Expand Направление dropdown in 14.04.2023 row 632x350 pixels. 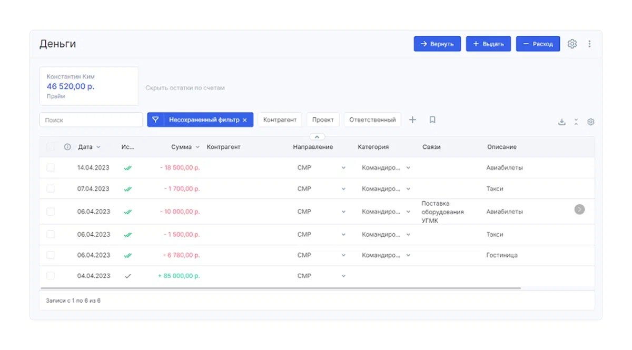(343, 168)
